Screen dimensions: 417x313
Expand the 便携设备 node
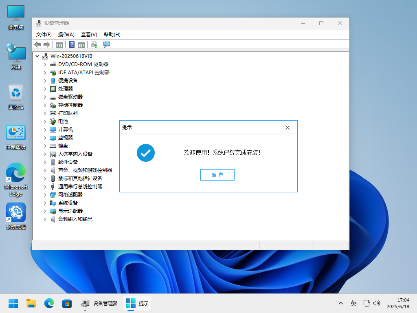tap(45, 81)
